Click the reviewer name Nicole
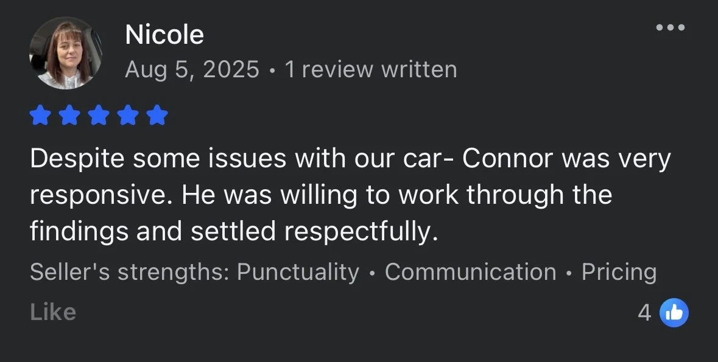Viewport: 718px width, 362px height. click(x=164, y=35)
